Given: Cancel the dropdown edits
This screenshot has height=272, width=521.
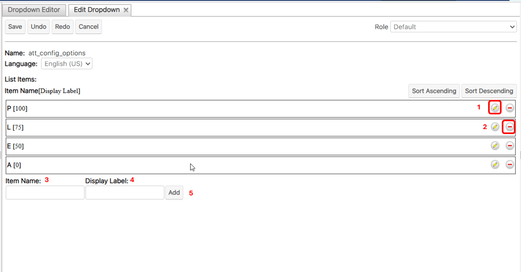Looking at the screenshot, I should (88, 27).
